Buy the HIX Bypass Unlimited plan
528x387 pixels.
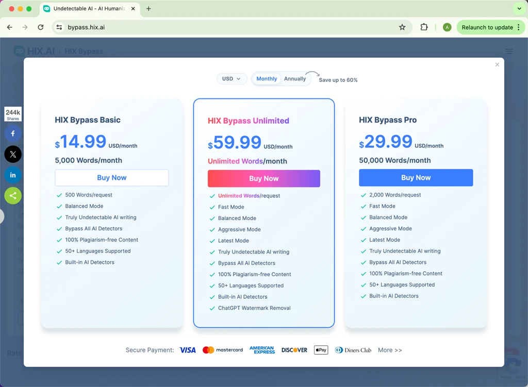point(263,178)
